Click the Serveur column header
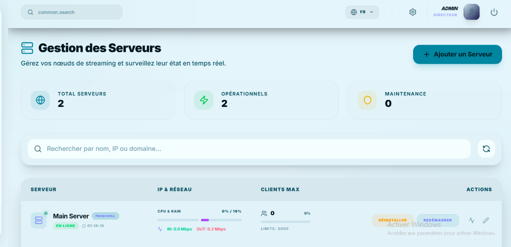511x247 pixels. tap(43, 190)
